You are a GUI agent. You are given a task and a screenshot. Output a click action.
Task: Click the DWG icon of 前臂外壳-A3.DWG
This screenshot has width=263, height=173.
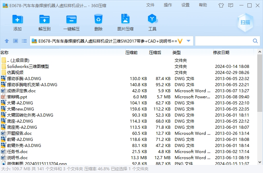pyautogui.click(x=3, y=145)
